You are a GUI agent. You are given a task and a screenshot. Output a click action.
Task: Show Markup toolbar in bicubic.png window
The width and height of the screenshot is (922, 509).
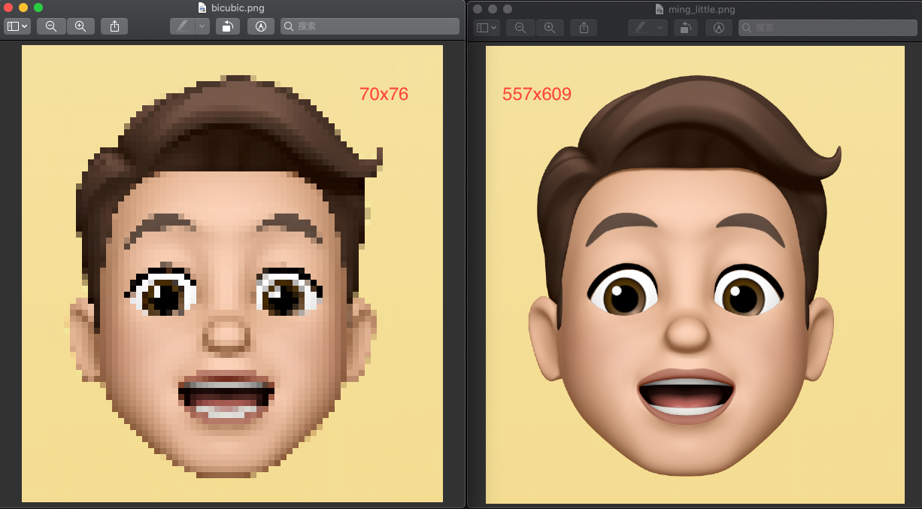coord(261,26)
